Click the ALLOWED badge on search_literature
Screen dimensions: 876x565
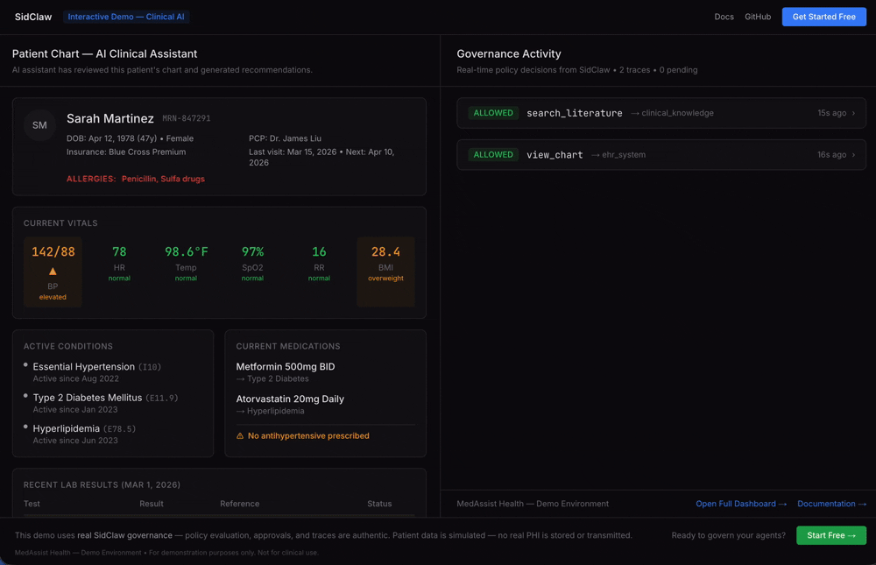tap(493, 113)
